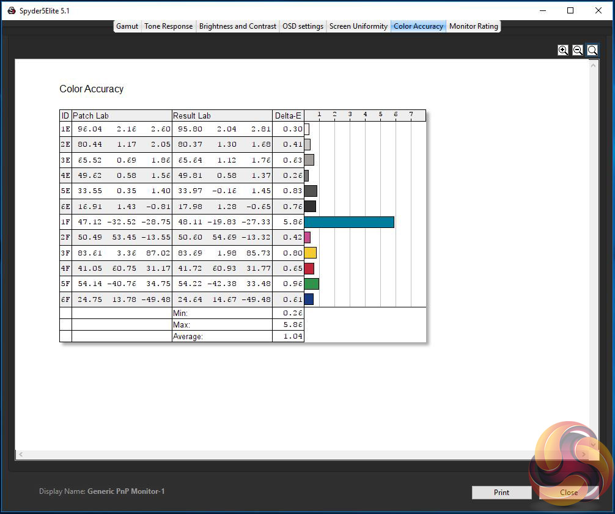Click the zoom in magnifier icon
The image size is (615, 514).
[563, 50]
